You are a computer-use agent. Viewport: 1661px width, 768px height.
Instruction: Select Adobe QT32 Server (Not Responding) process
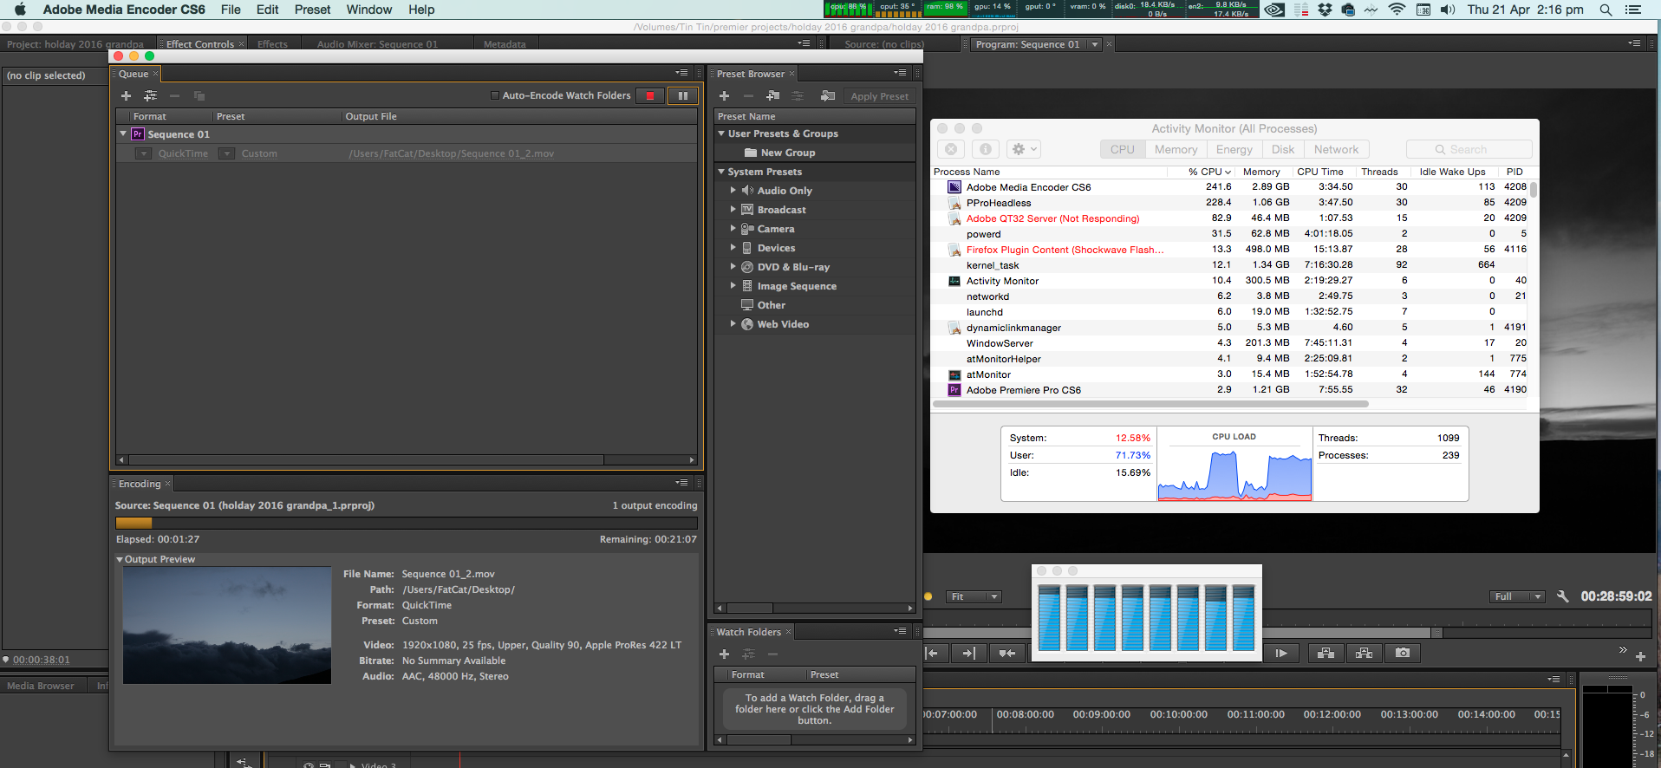[x=1230, y=218]
